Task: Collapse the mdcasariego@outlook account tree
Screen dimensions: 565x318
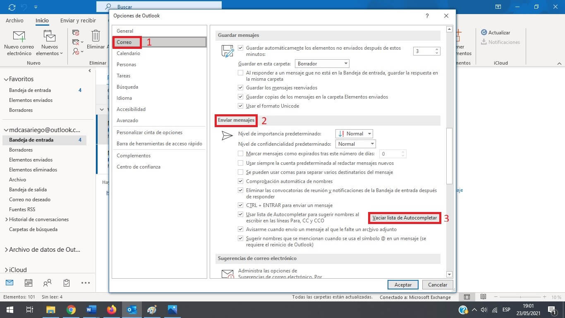Action: [6, 130]
